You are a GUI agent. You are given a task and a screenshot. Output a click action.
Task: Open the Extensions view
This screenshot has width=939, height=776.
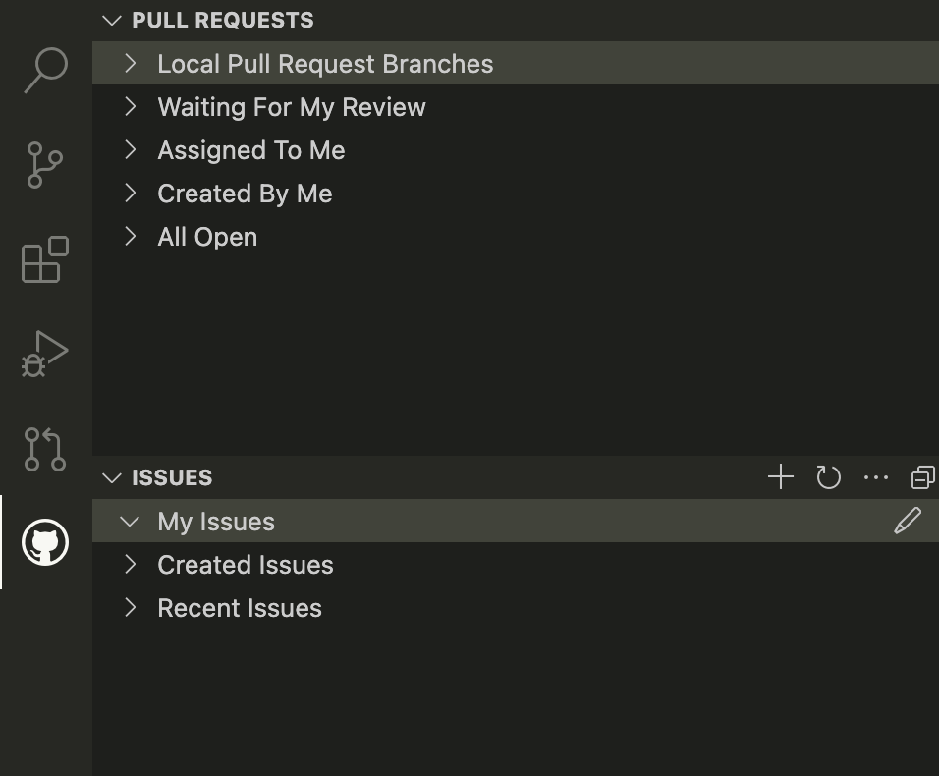point(45,260)
